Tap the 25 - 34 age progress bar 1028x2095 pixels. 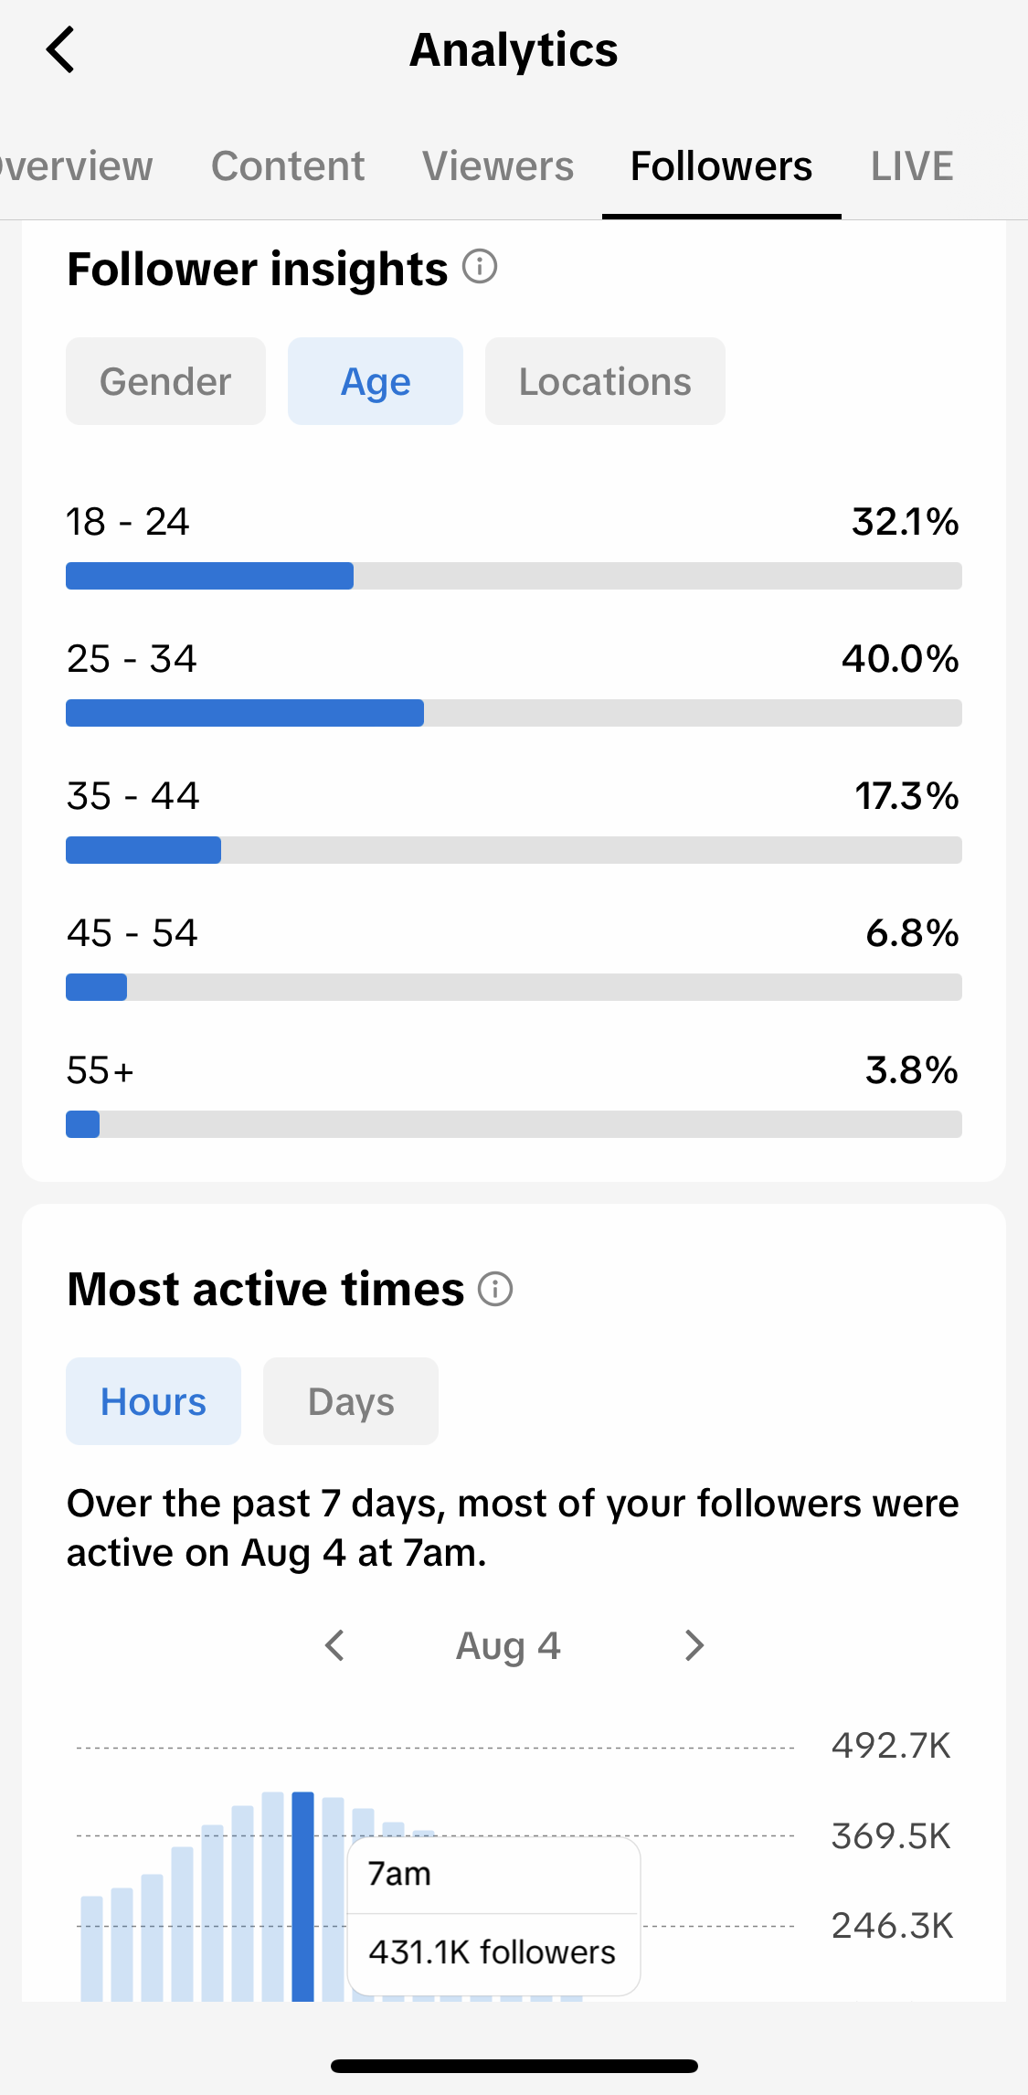click(514, 713)
